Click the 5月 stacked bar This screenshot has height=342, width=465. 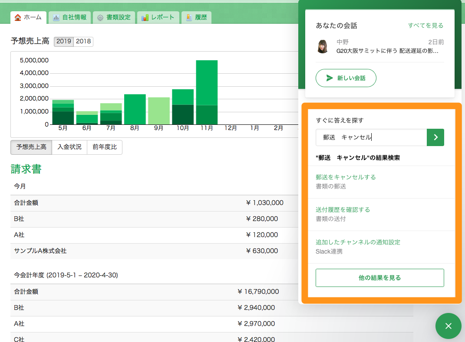pos(63,112)
